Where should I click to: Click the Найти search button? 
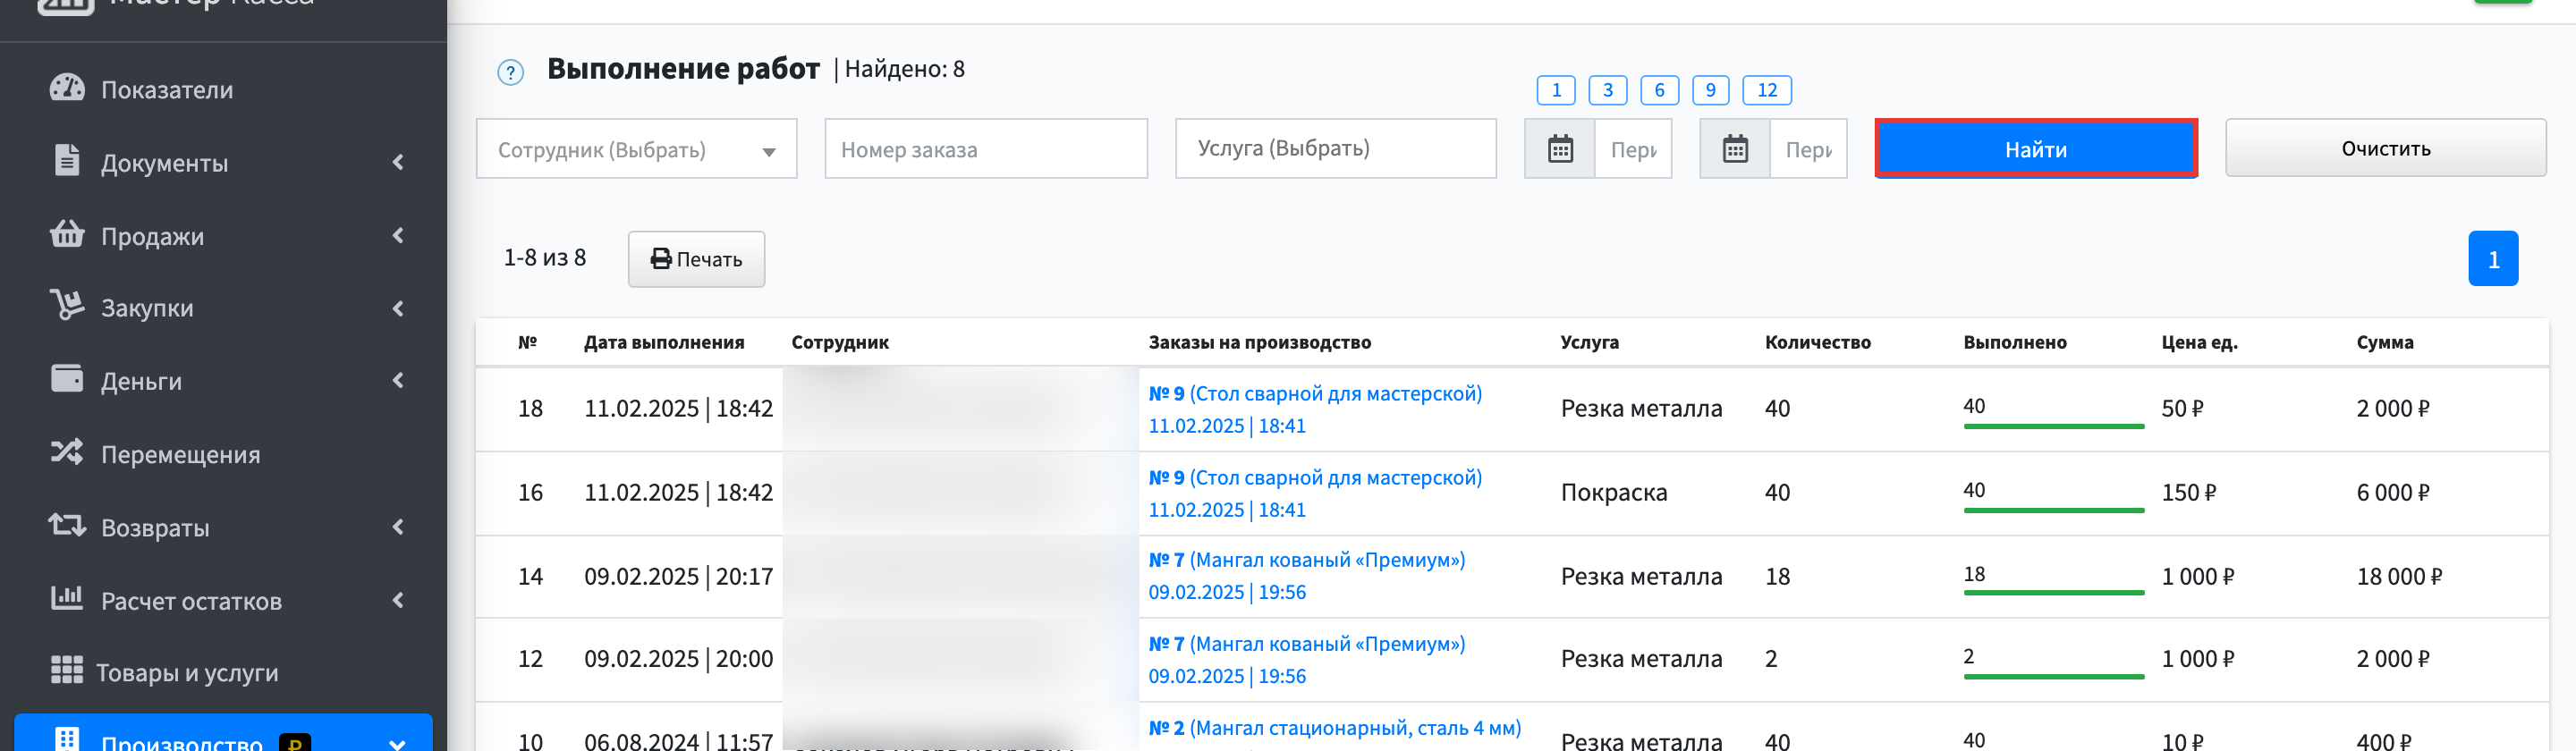[2036, 149]
